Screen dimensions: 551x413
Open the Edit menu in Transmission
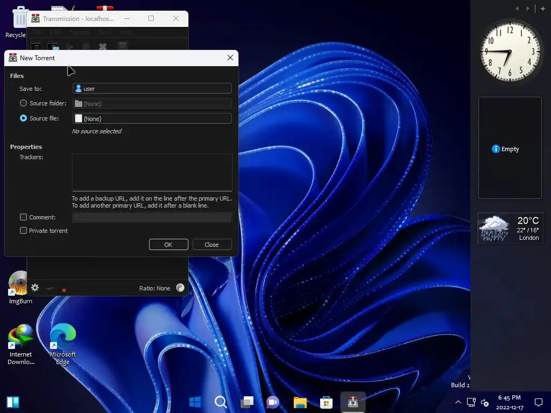coord(55,32)
